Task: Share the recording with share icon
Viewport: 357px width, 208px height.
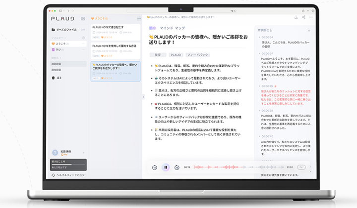Action: coord(303,17)
